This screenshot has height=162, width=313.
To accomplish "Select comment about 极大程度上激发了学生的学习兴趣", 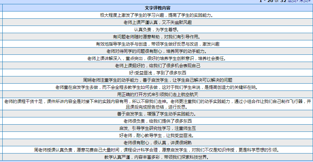I will (157, 15).
